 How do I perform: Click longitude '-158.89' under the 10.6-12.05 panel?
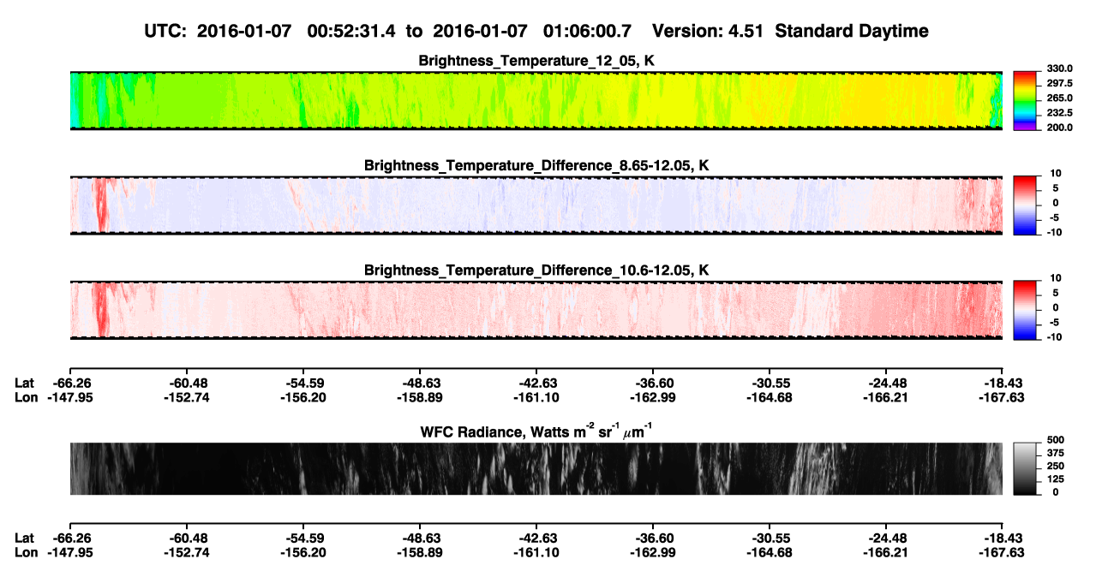[x=419, y=397]
